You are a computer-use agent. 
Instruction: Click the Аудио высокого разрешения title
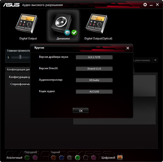[x=43, y=5]
